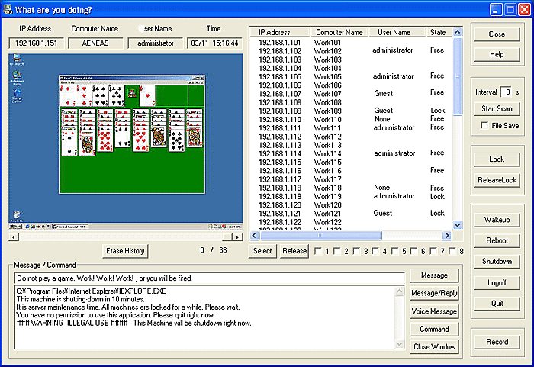Click the application icon in title bar
Screen dimensions: 534x367
tap(8, 9)
